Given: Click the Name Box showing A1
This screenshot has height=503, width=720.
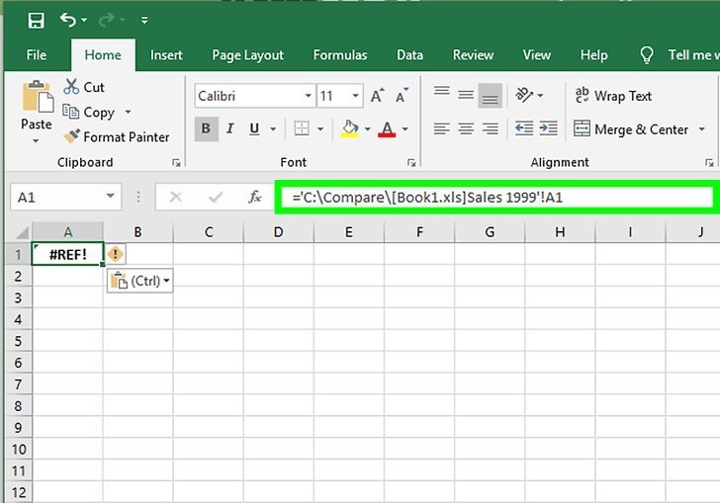Looking at the screenshot, I should pyautogui.click(x=57, y=198).
